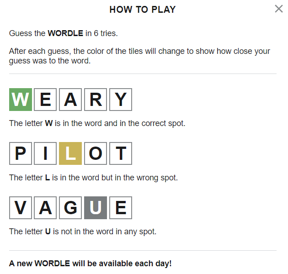Select the P tile in PILOT

coord(21,153)
